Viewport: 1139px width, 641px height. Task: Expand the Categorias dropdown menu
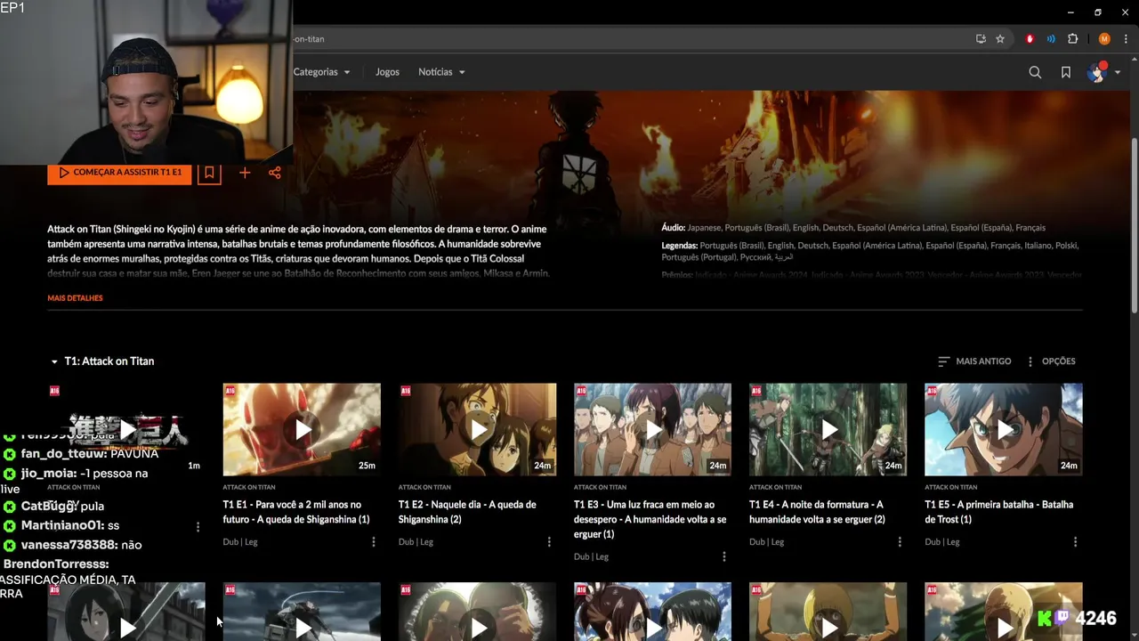pos(321,72)
